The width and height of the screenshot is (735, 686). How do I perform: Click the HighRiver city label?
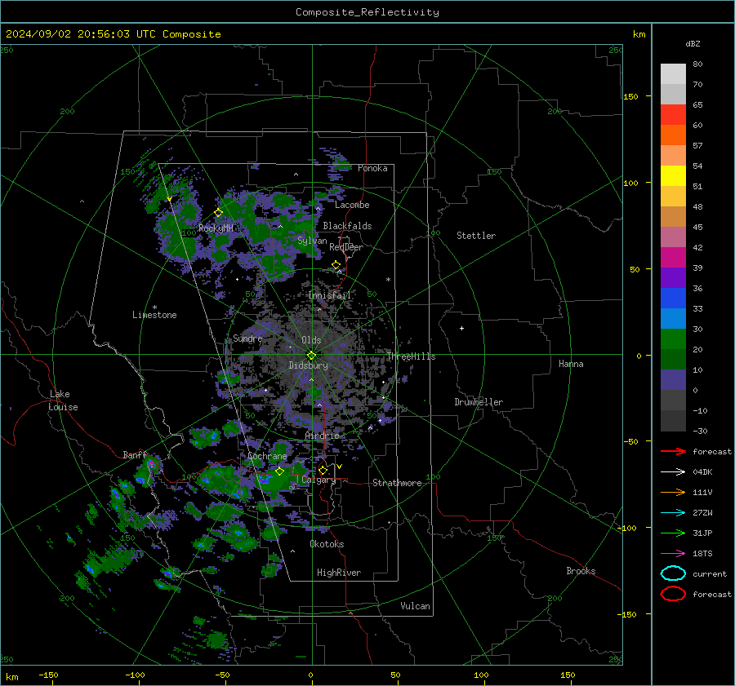339,573
